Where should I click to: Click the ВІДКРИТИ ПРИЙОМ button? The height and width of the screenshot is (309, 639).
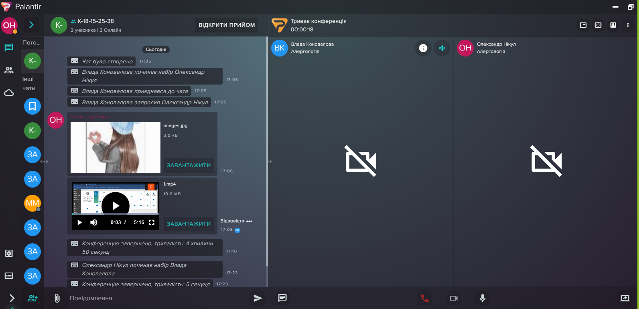(227, 25)
